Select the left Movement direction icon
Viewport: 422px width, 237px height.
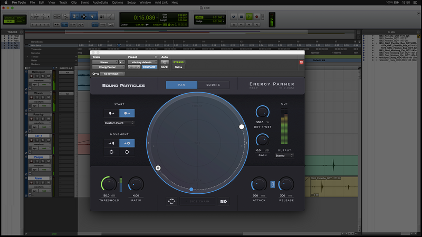point(111,143)
